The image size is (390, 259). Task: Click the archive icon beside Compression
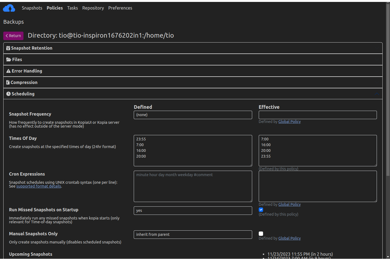pyautogui.click(x=8, y=82)
